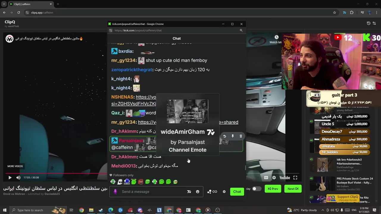
Task: Open mr_gy1234's link ending in shared
Action: [x=188, y=122]
